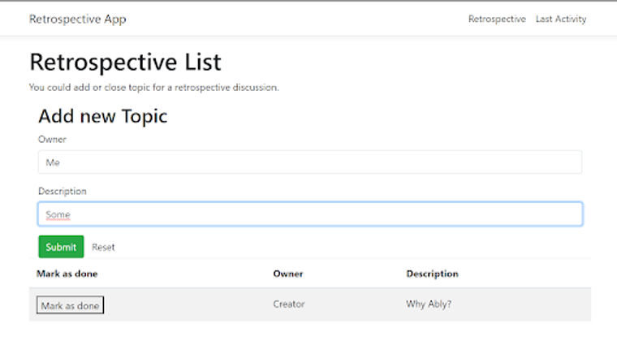The height and width of the screenshot is (354, 617).
Task: Click the 'Retrospective List' page heading
Action: (x=125, y=63)
